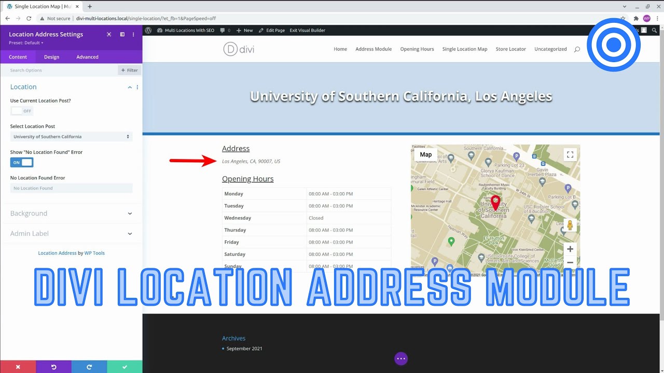Undo the last change in the settings panel
Viewport: 664px width, 373px height.
click(53, 367)
